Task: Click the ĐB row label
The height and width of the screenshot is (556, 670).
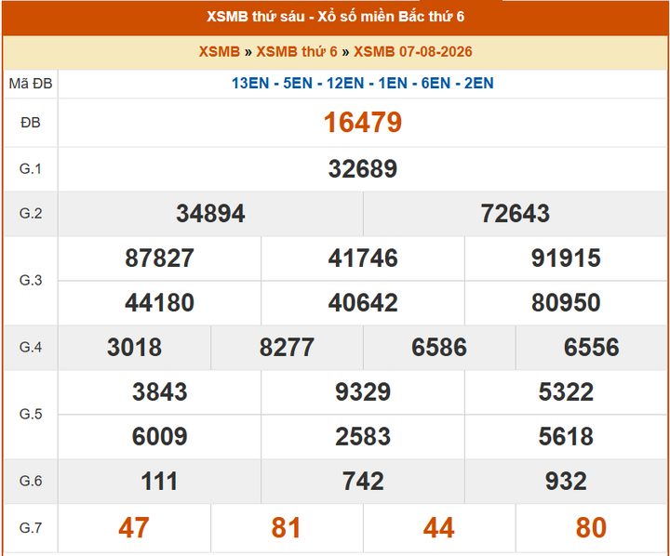Action: coord(31,123)
